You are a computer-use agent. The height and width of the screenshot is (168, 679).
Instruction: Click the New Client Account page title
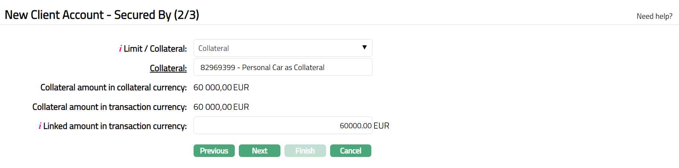pos(102,15)
